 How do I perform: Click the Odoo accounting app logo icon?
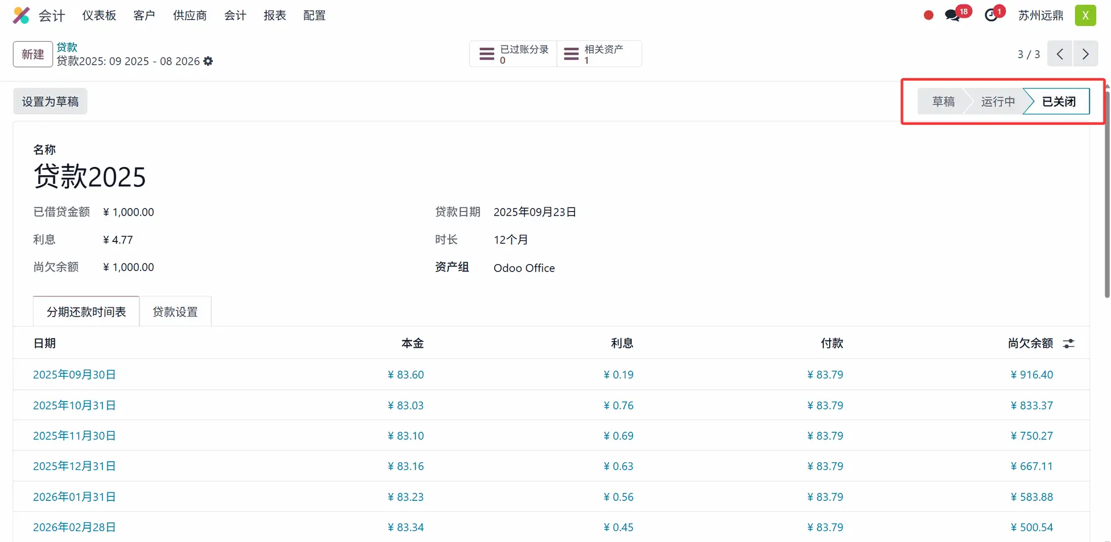[21, 16]
